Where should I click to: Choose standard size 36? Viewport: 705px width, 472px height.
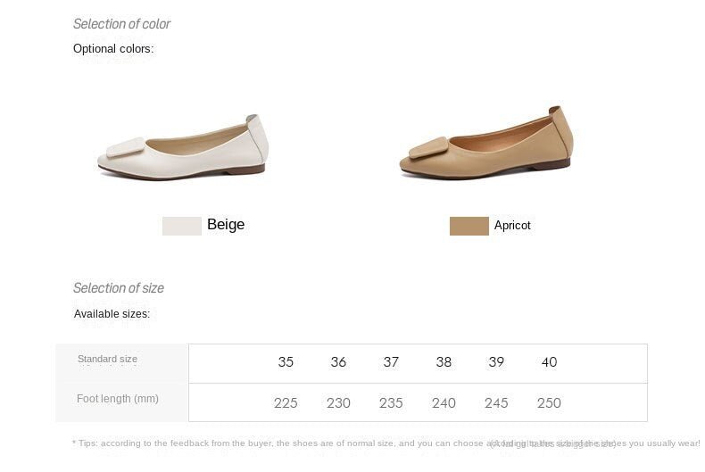point(338,362)
